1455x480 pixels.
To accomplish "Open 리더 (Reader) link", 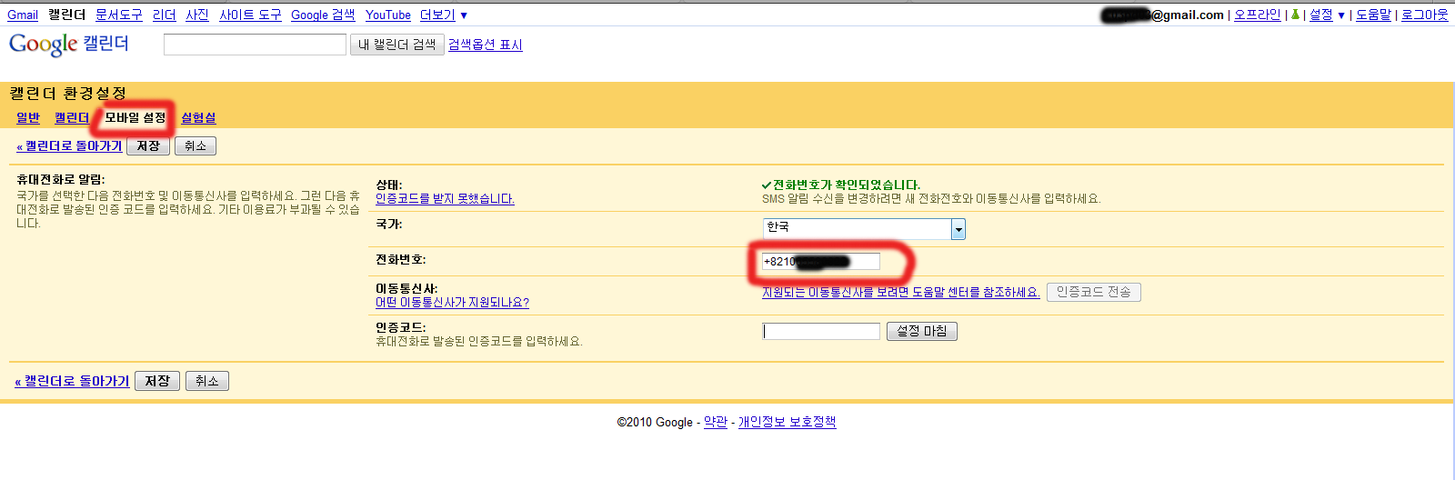I will pyautogui.click(x=165, y=15).
